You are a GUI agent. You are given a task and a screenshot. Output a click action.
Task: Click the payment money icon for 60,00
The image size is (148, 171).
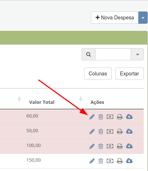(110, 117)
